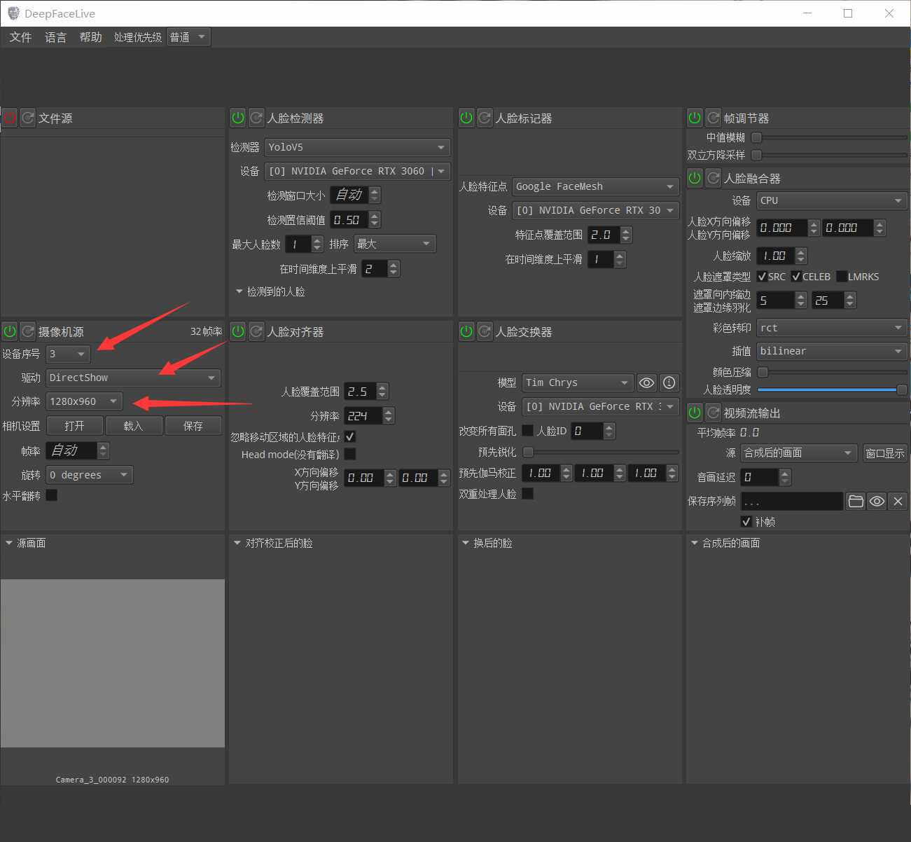Toggle the 人脸融合器 power button

click(x=695, y=178)
